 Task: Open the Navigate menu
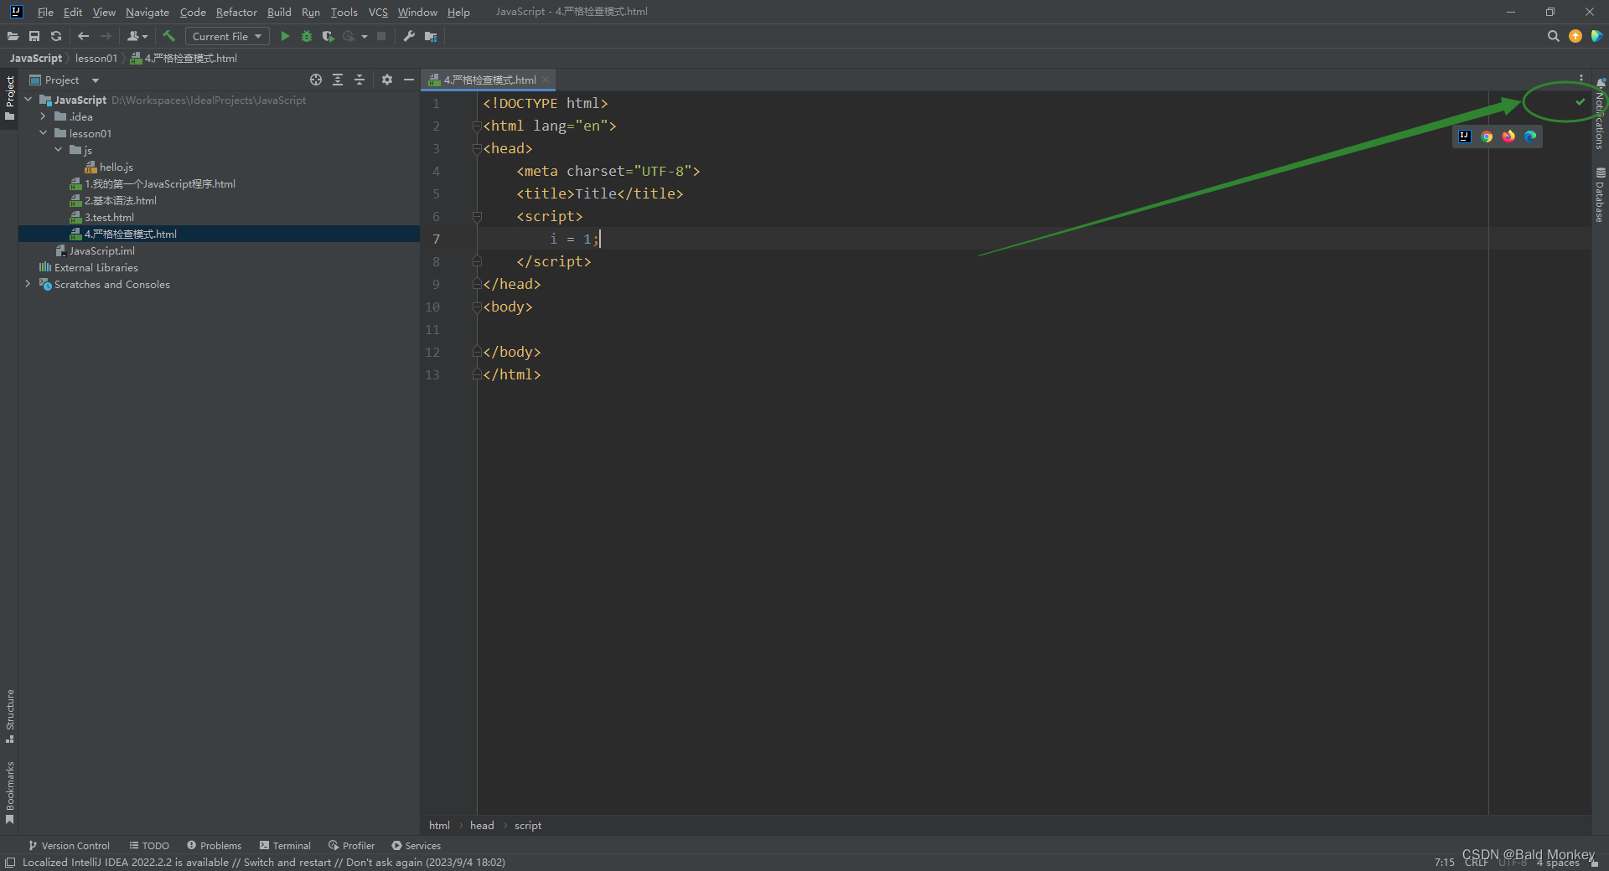coord(147,12)
